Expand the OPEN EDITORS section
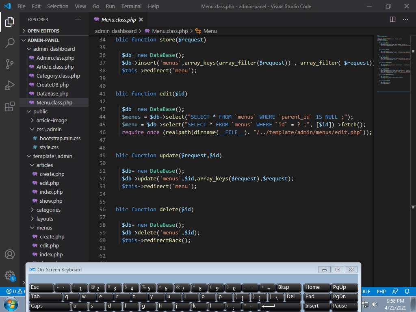The height and width of the screenshot is (312, 416). coord(43,31)
